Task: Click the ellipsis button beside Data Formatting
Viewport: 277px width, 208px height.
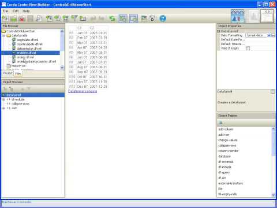Action: (x=273, y=35)
